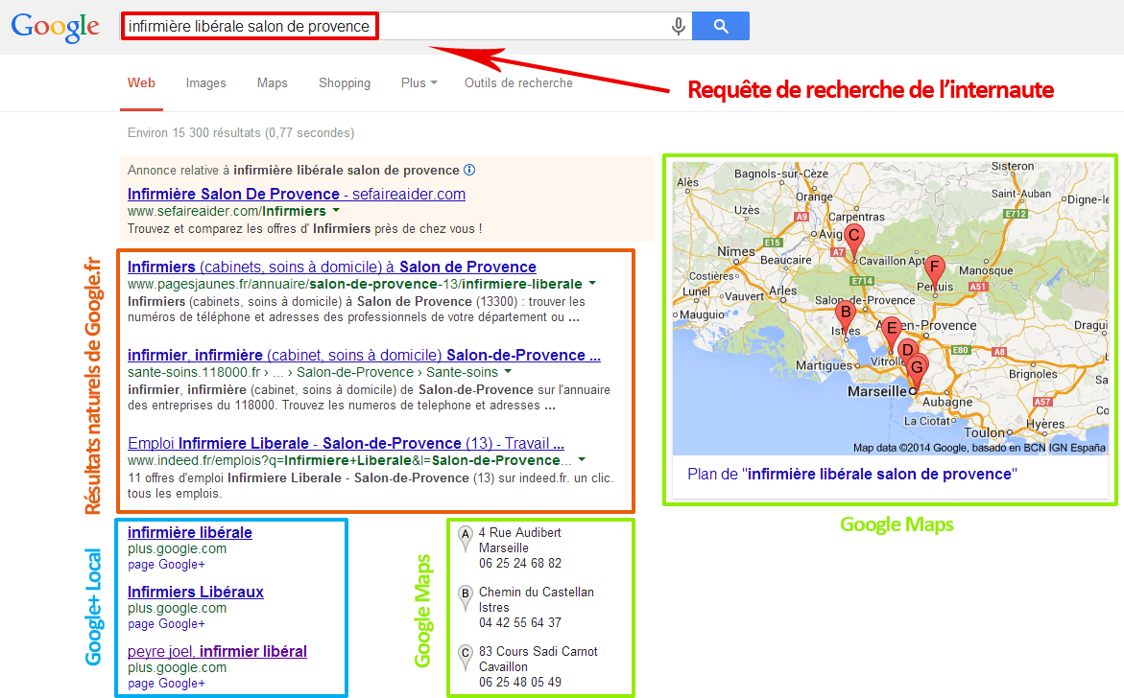Open the infirmier, infirmière 118000 result
The width and height of the screenshot is (1124, 698).
pyautogui.click(x=364, y=355)
